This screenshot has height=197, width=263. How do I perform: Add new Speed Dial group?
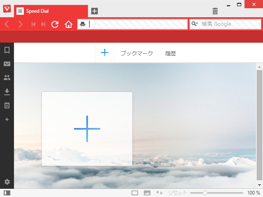105,53
